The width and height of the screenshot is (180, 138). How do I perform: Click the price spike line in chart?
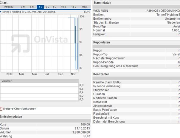point(75,44)
